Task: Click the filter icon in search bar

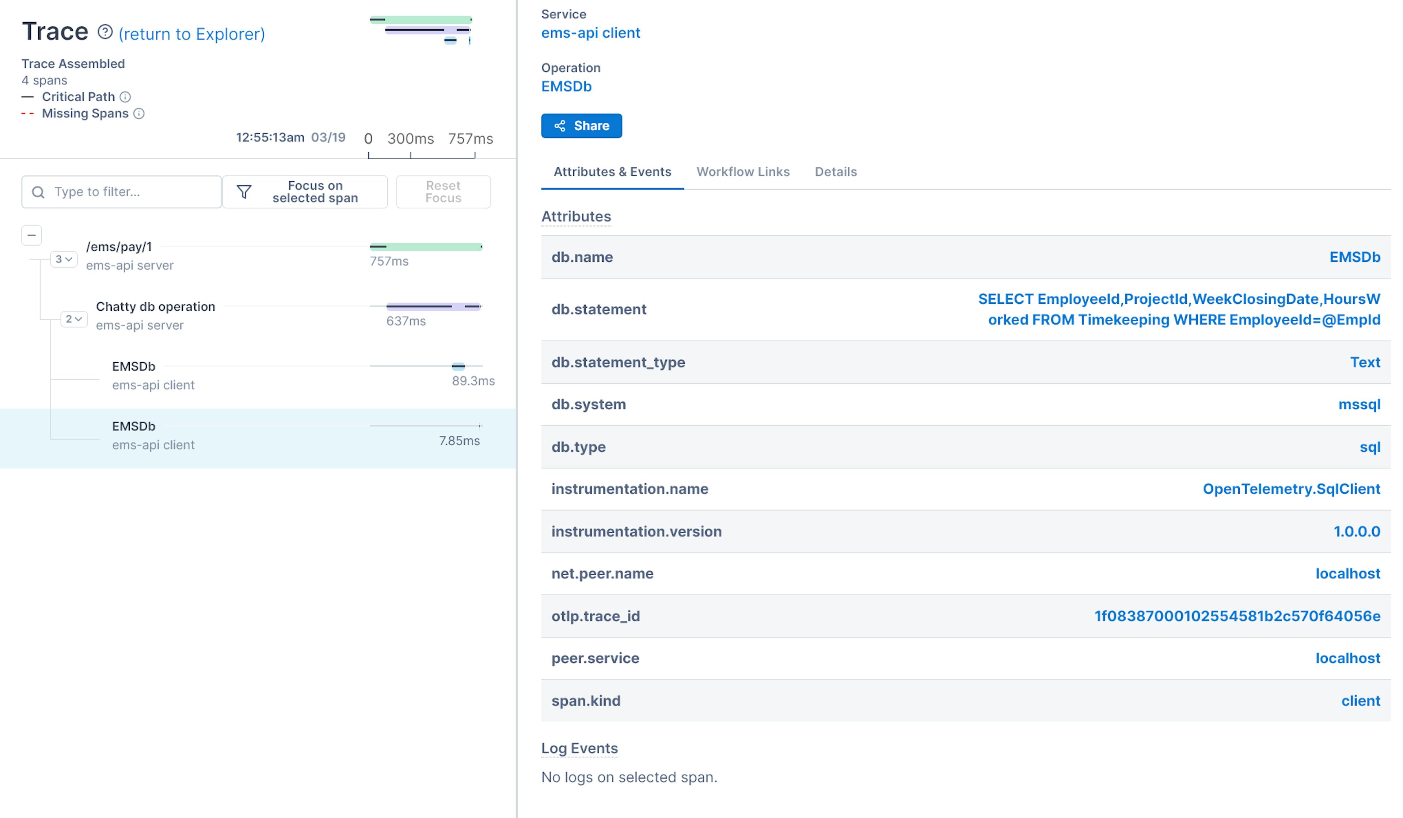Action: 243,191
